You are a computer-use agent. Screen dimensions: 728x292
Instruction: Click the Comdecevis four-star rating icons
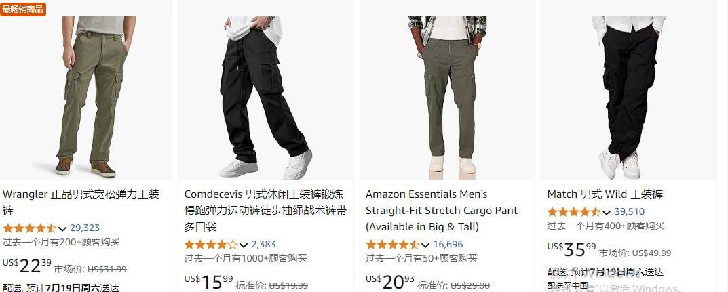[x=211, y=245]
